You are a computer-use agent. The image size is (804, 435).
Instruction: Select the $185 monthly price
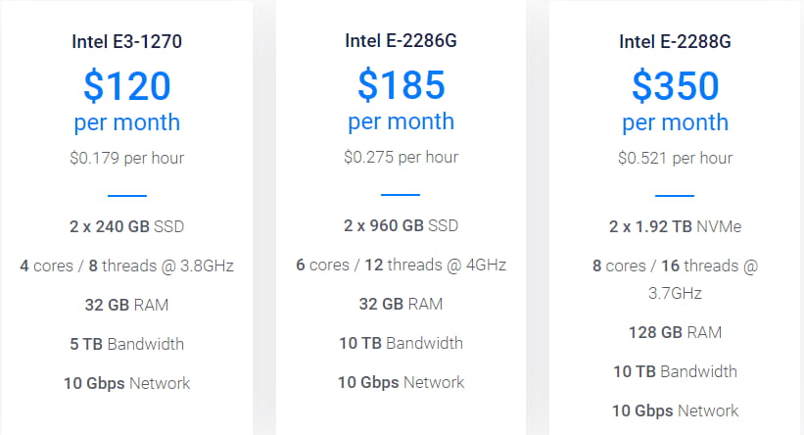point(401,86)
